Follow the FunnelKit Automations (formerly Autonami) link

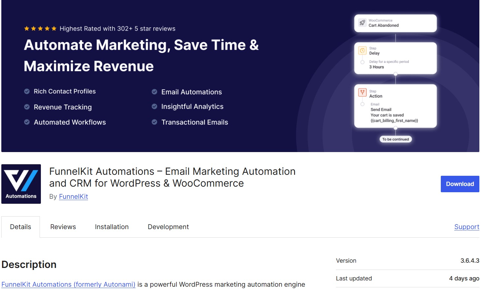coord(68,284)
